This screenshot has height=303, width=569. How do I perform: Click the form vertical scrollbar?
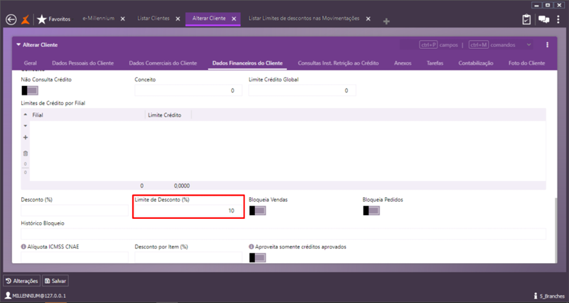556,229
